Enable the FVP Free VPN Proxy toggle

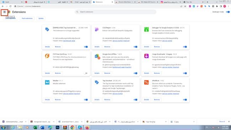coord(86,73)
